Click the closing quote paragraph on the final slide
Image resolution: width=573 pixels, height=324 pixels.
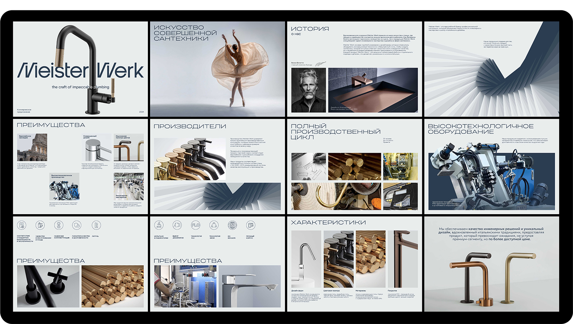pyautogui.click(x=491, y=234)
